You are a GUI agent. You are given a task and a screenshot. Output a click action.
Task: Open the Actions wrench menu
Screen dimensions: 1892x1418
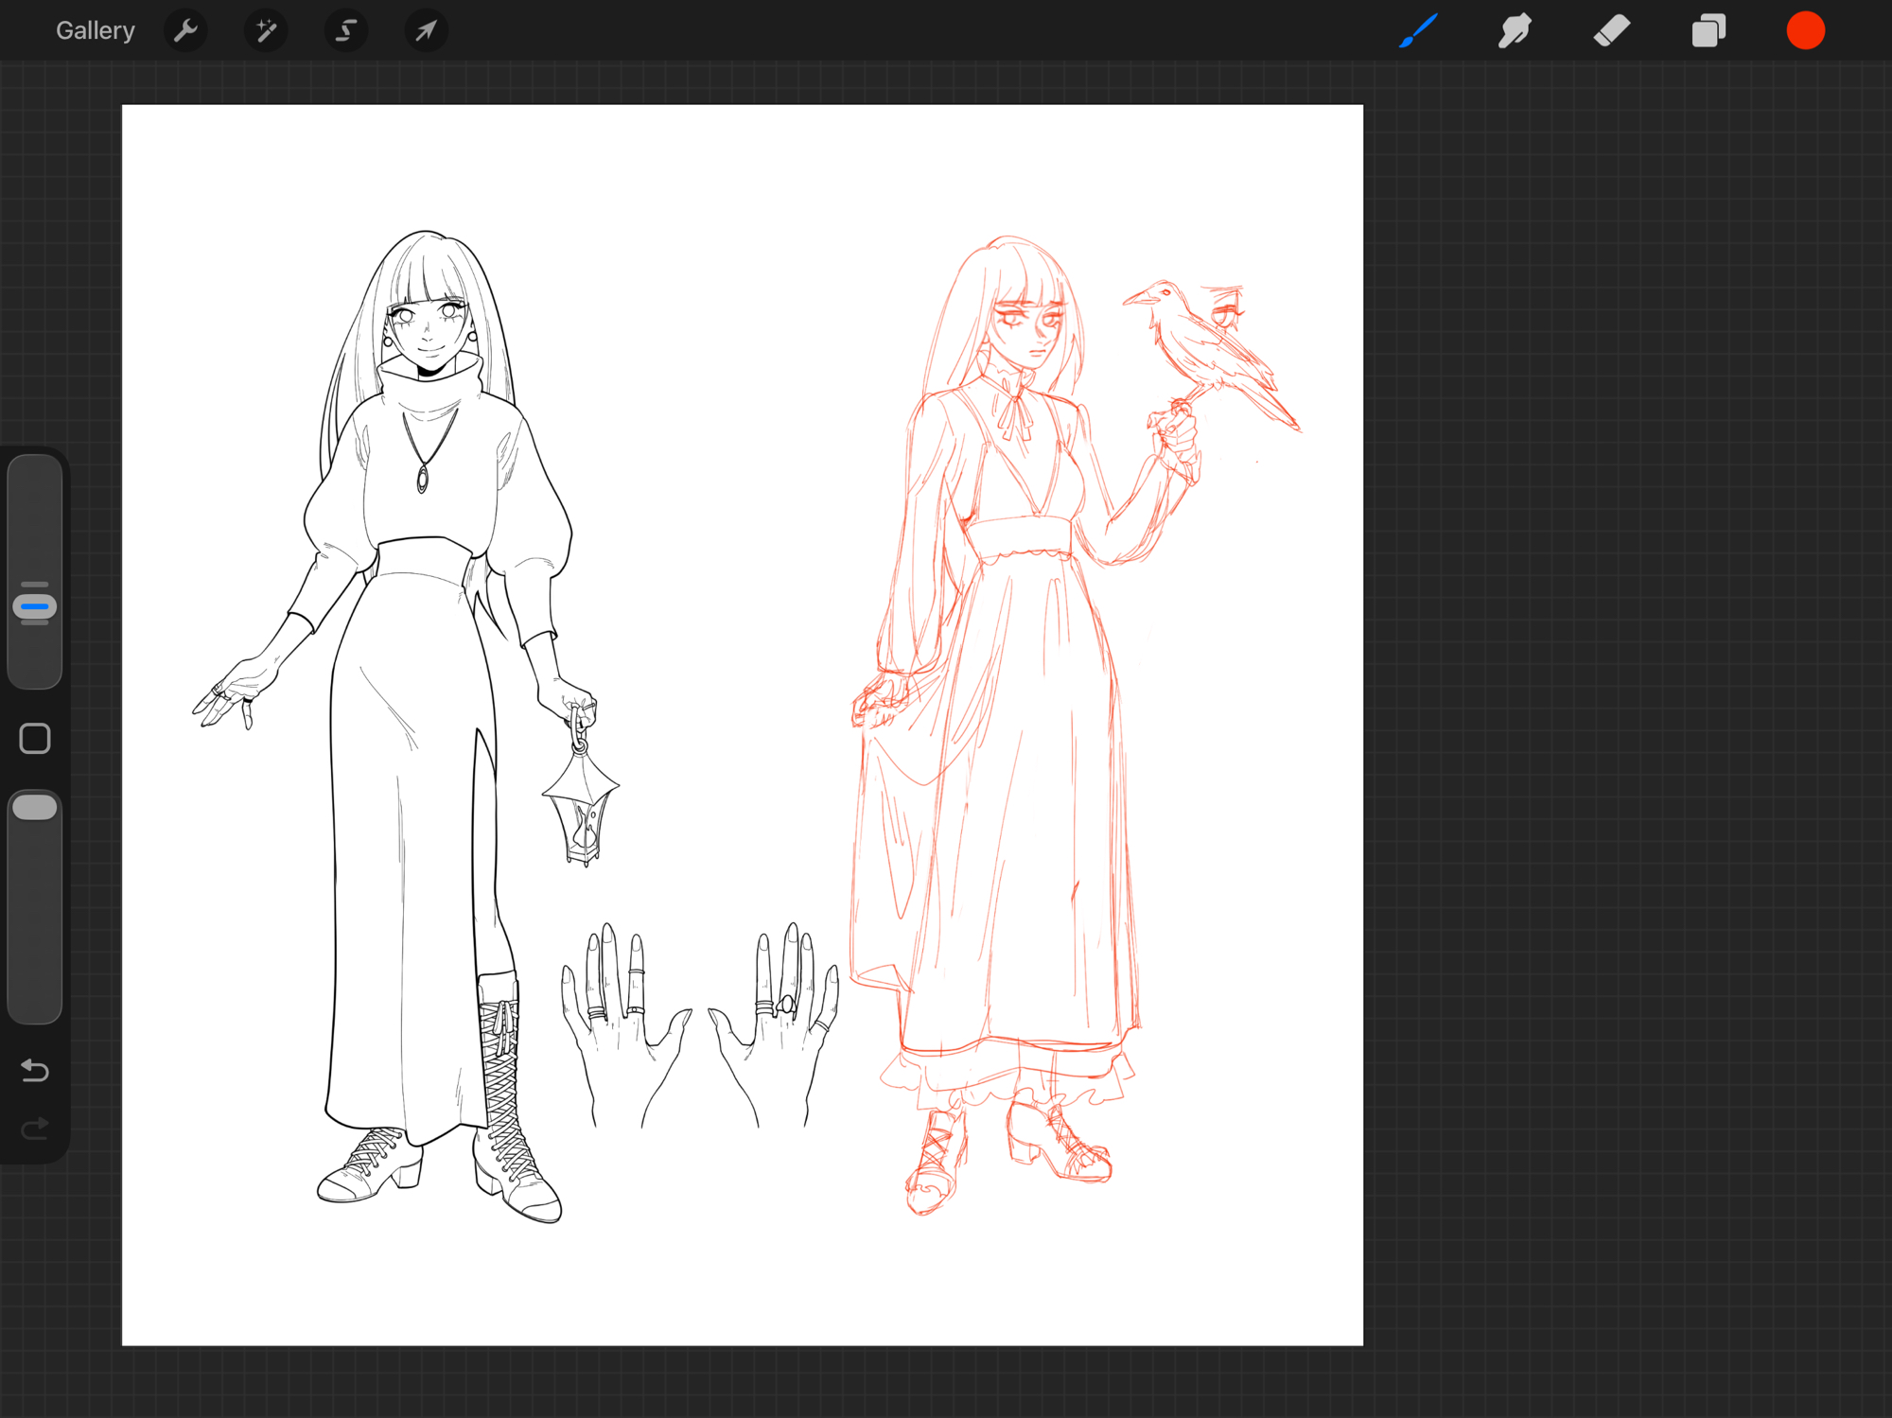(x=185, y=30)
